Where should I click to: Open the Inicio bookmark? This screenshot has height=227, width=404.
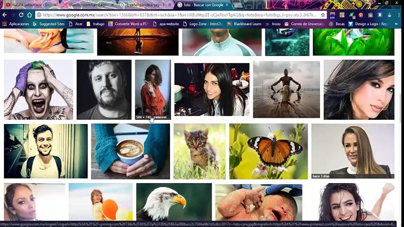click(x=273, y=24)
